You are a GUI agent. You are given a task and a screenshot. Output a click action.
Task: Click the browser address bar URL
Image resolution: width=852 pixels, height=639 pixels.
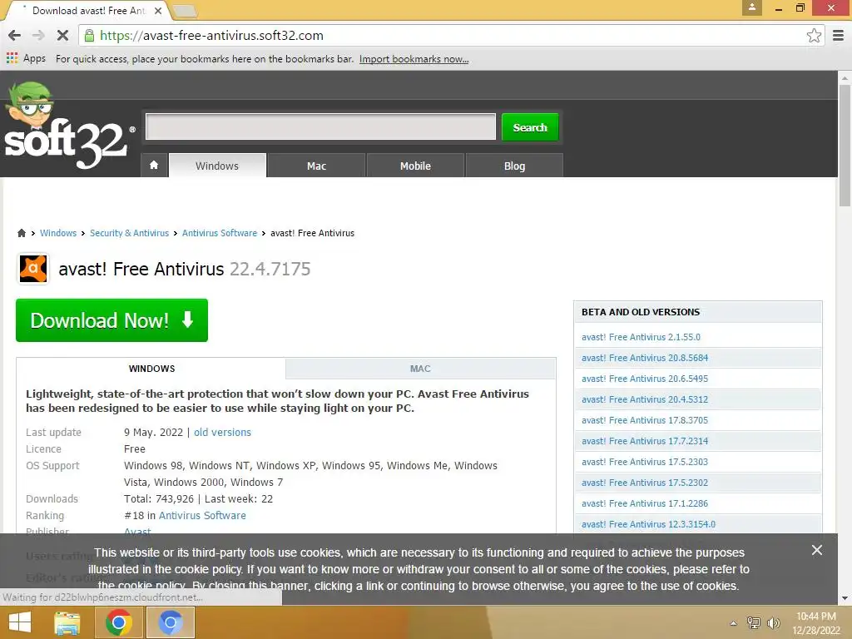[212, 36]
